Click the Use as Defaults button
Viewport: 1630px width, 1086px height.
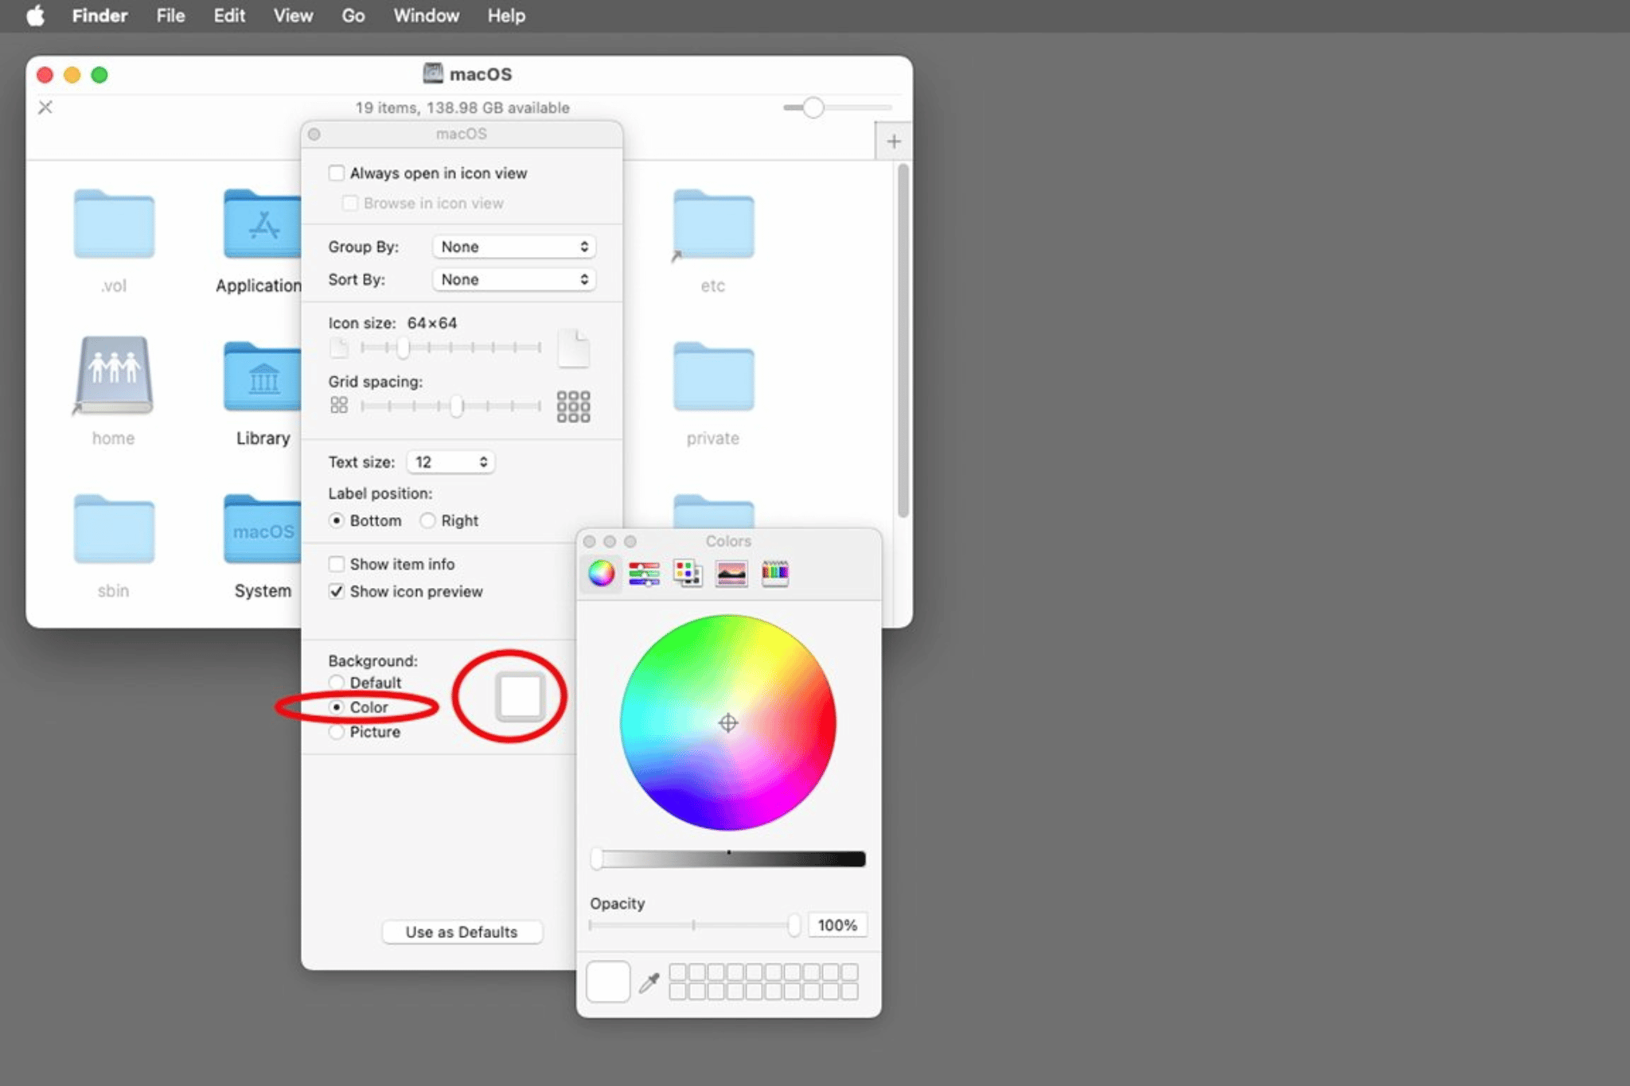(x=462, y=932)
